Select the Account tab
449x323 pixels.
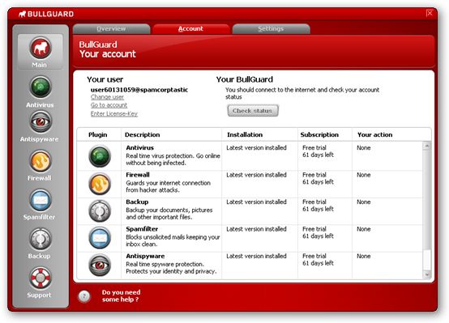tap(190, 29)
